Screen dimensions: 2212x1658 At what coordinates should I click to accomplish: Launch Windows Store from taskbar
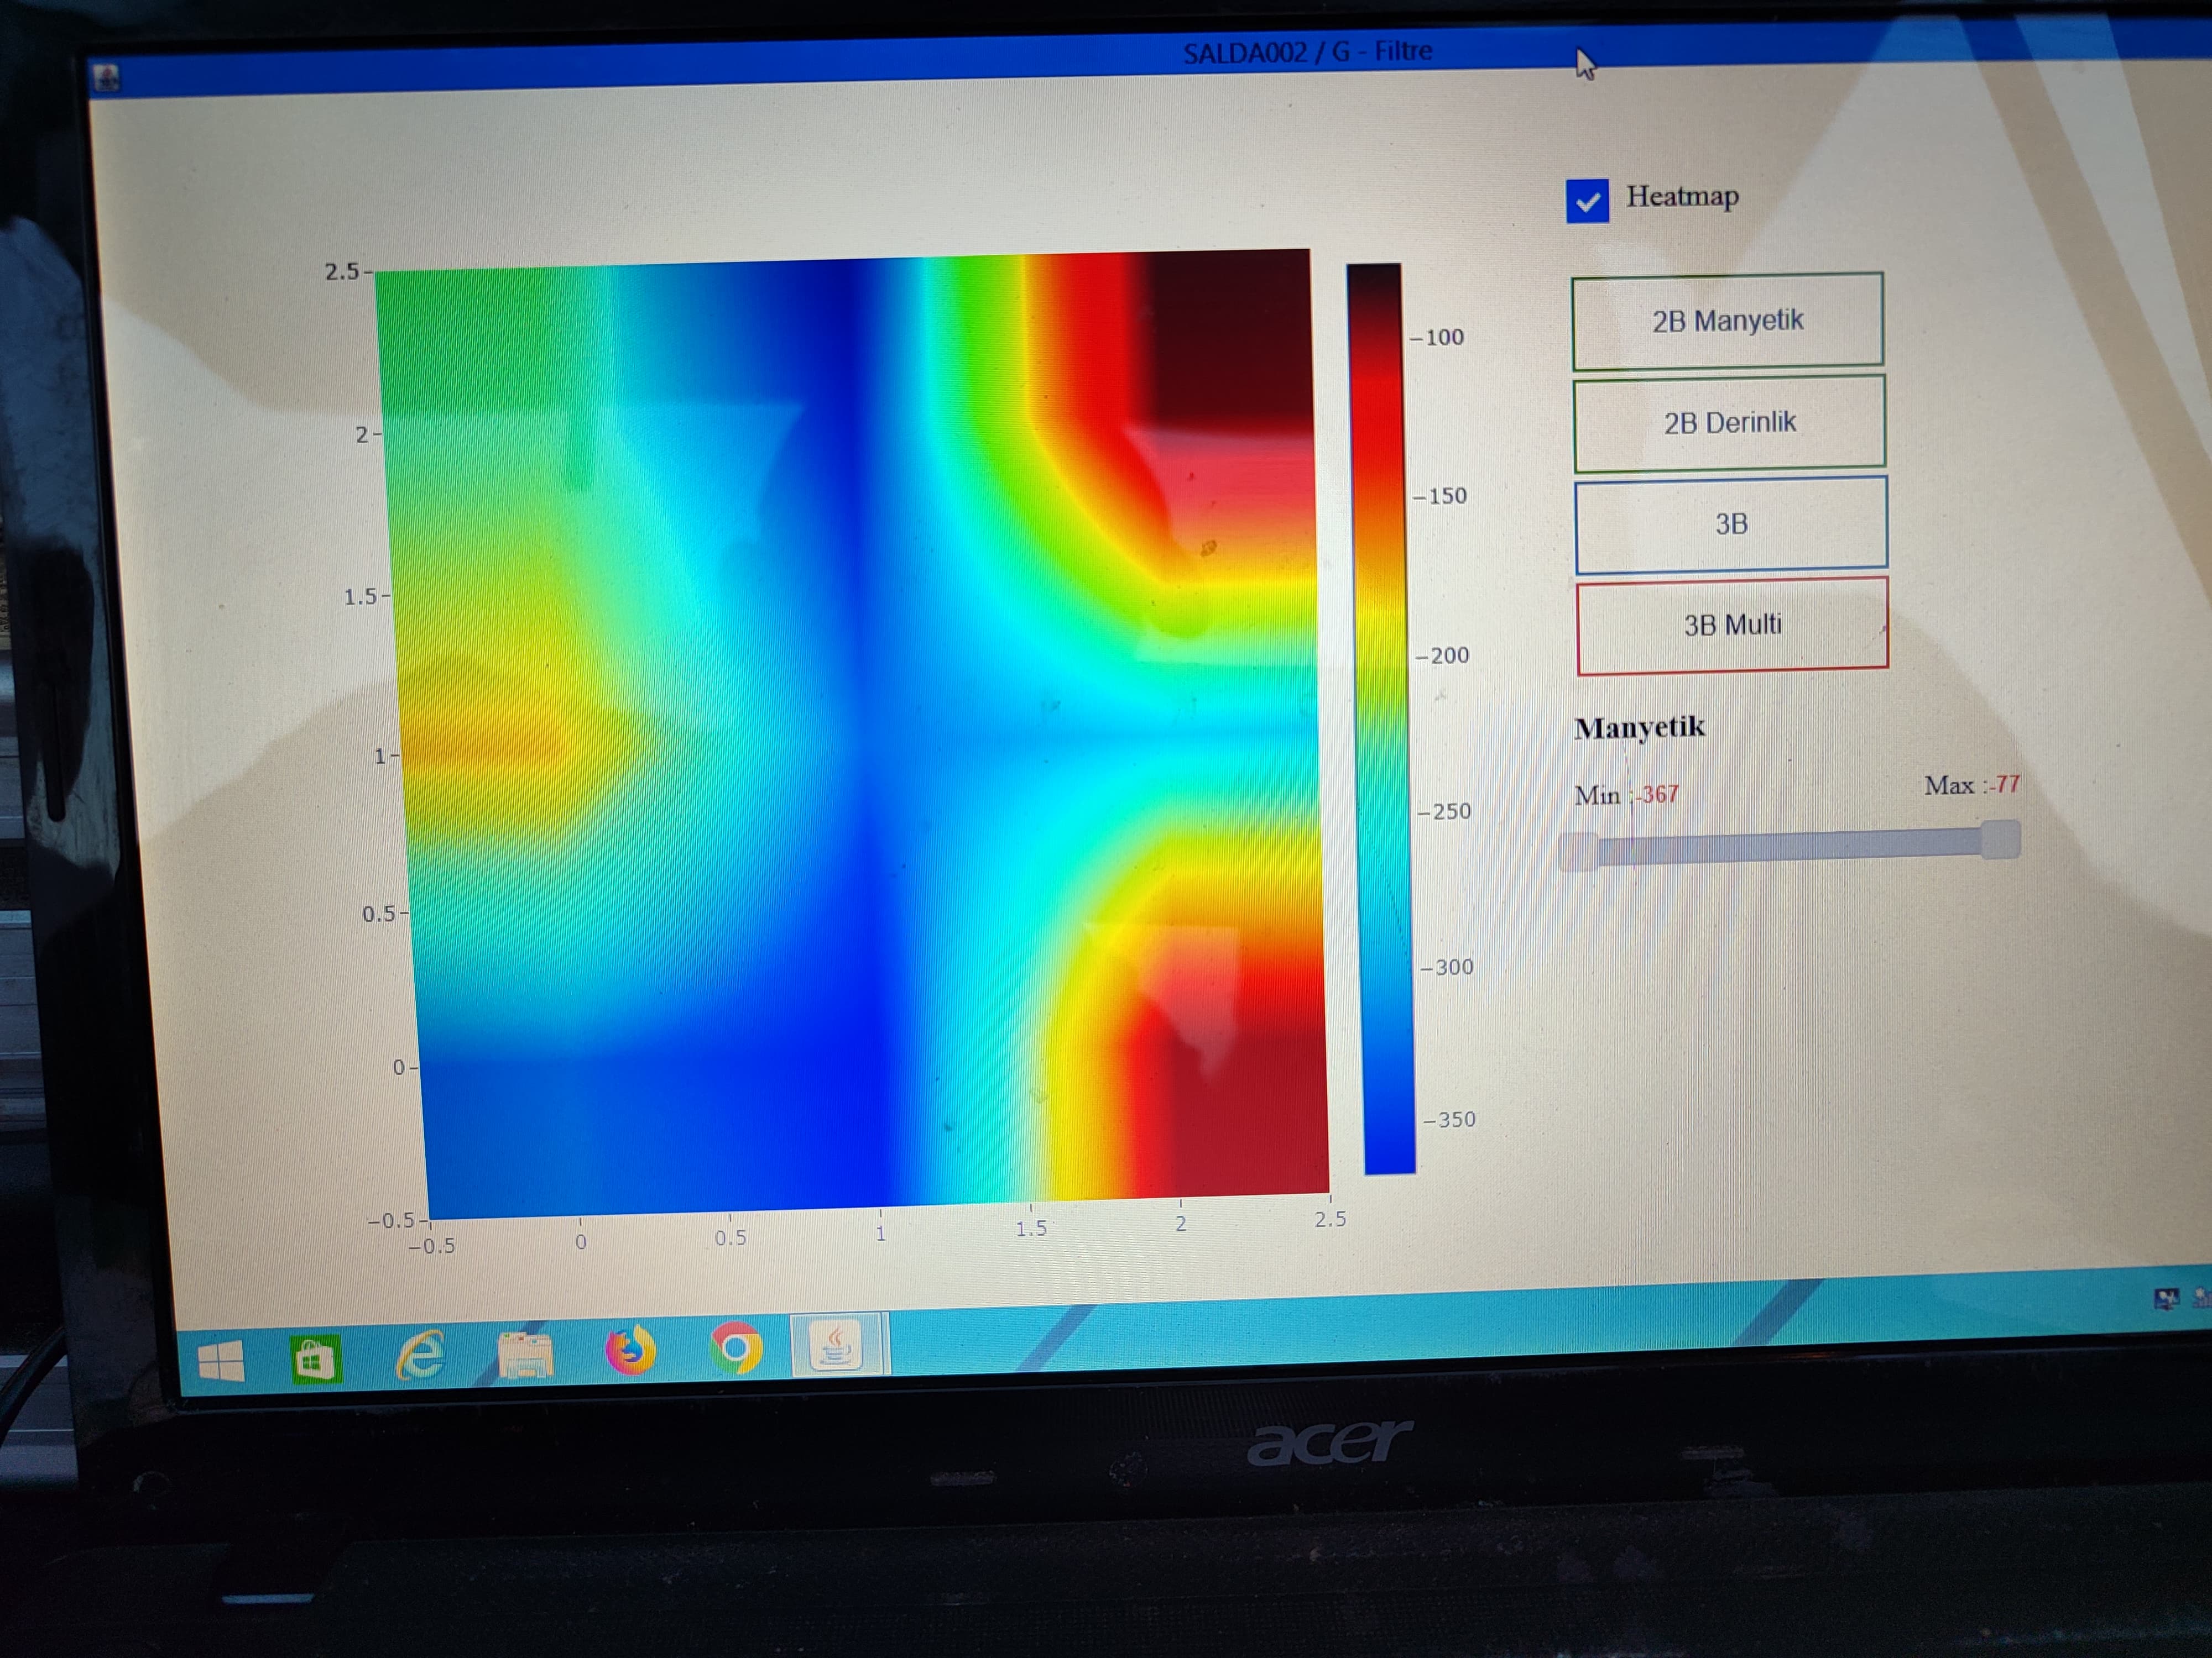tap(316, 1359)
